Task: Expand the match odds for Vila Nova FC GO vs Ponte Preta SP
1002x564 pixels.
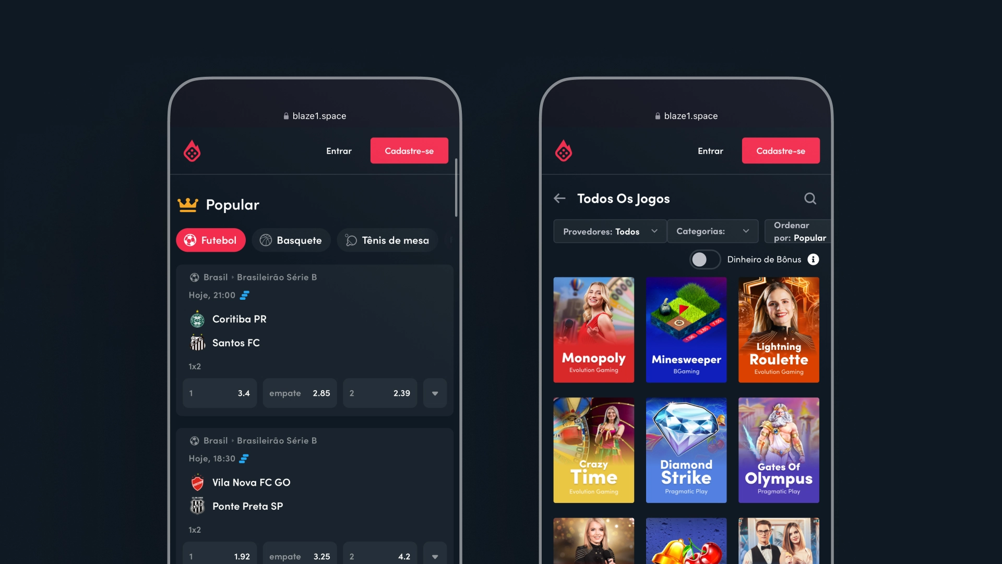Action: click(x=434, y=556)
